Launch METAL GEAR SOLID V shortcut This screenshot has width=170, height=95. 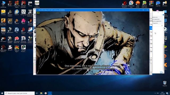click(3, 49)
